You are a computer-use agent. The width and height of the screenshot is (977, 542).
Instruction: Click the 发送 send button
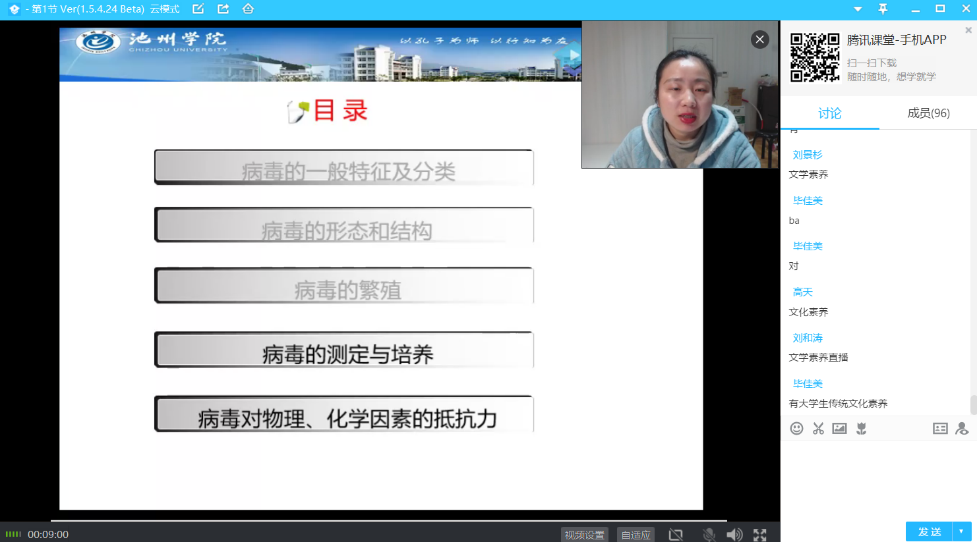point(930,531)
